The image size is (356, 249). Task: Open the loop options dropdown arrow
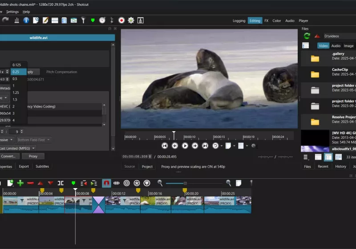coord(221,146)
